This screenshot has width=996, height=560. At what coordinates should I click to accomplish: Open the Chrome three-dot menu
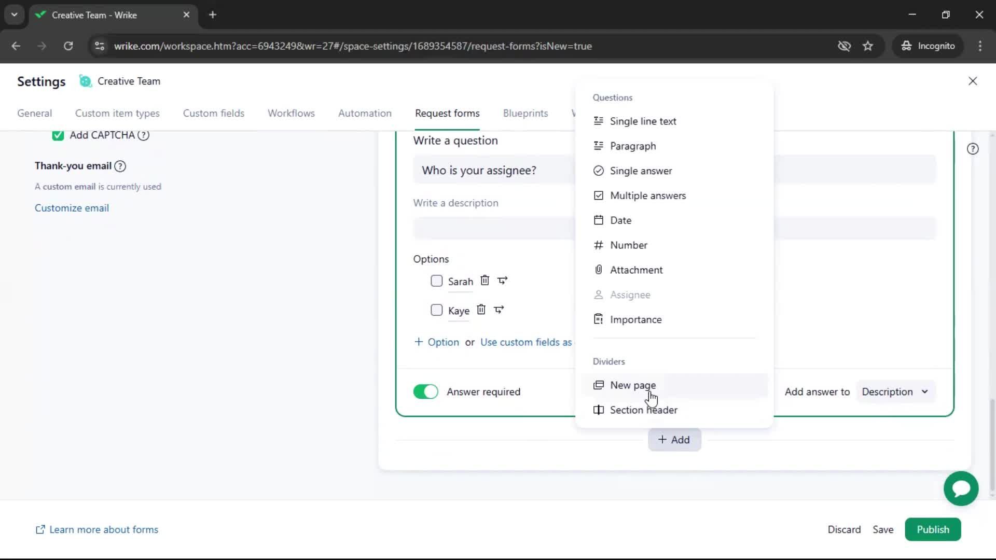click(x=980, y=46)
